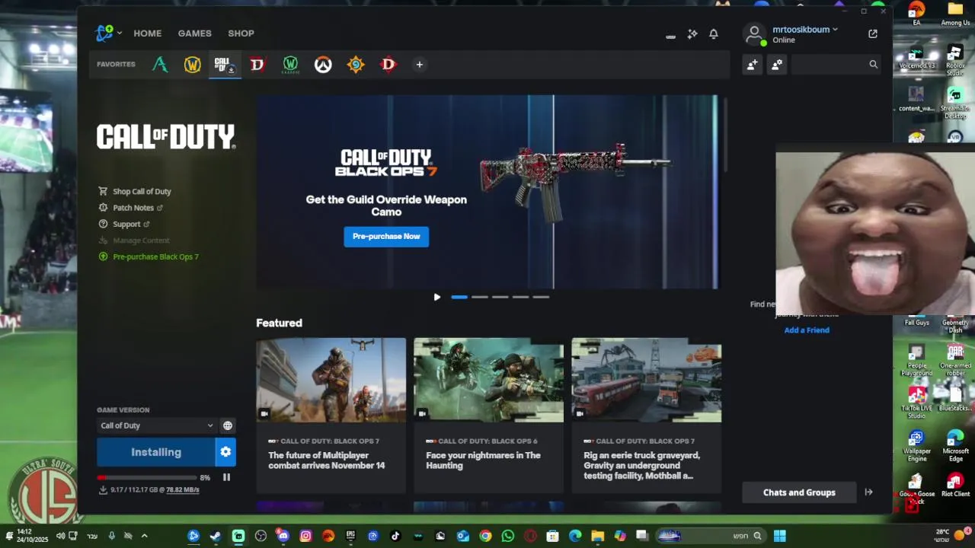Open install options gear menu

tap(225, 452)
